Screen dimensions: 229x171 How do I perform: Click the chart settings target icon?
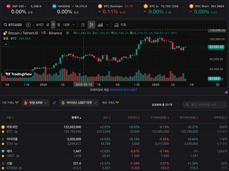[217, 85]
